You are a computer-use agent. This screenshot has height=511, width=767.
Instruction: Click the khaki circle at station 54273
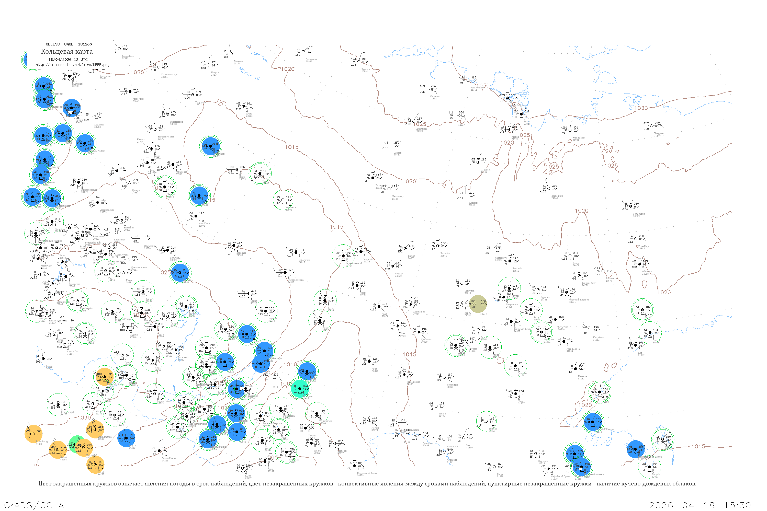pyautogui.click(x=478, y=304)
